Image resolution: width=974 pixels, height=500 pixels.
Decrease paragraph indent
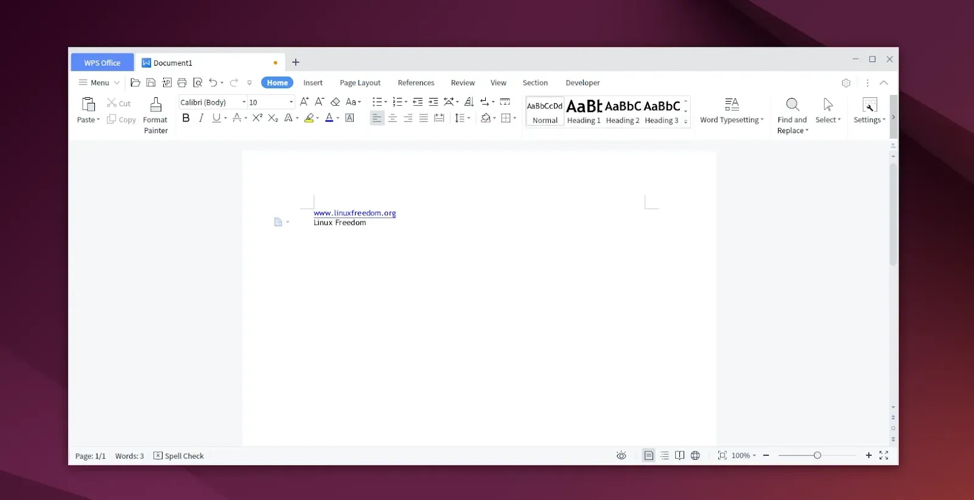418,102
